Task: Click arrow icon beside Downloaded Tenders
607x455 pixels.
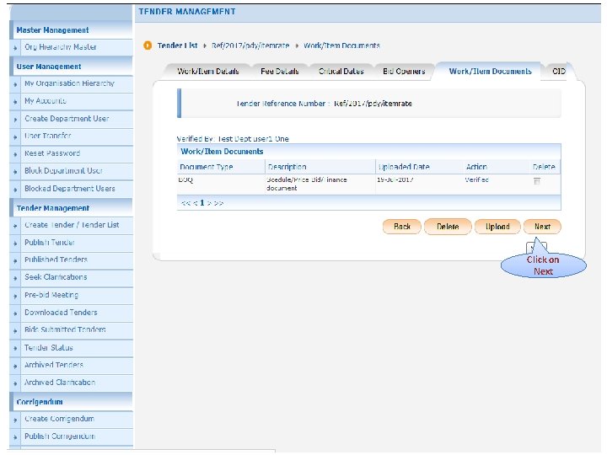Action: (x=15, y=313)
